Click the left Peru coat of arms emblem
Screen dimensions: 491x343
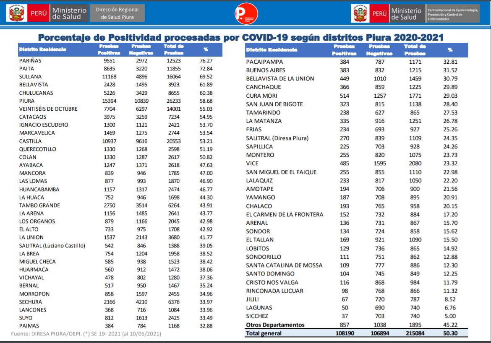[17, 13]
